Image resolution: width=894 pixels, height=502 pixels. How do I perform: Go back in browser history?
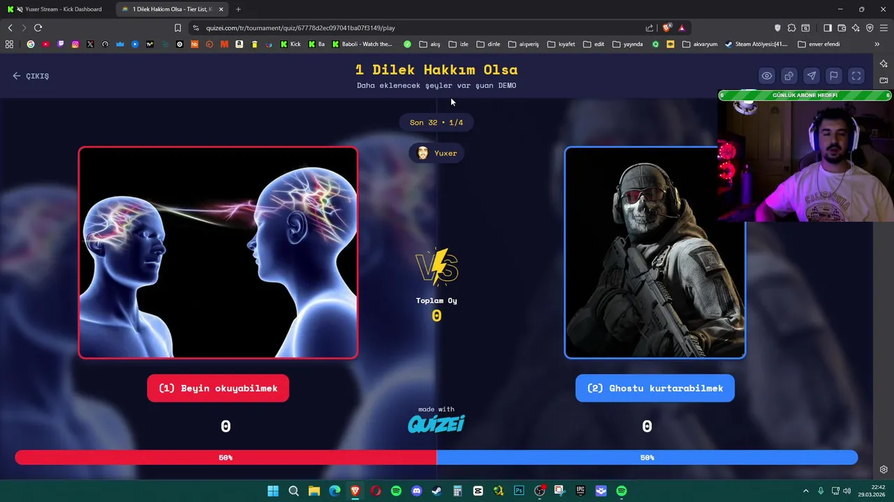10,28
